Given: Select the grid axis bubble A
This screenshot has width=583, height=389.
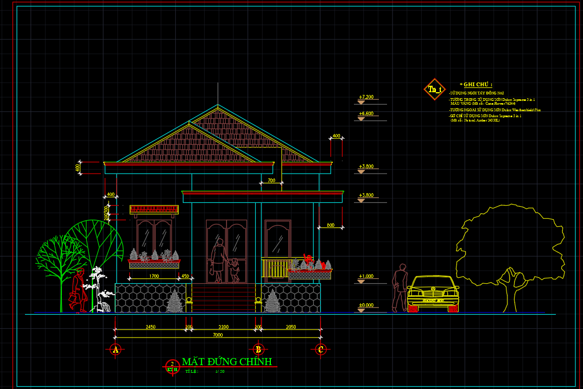Looking at the screenshot, I should pyautogui.click(x=115, y=349).
